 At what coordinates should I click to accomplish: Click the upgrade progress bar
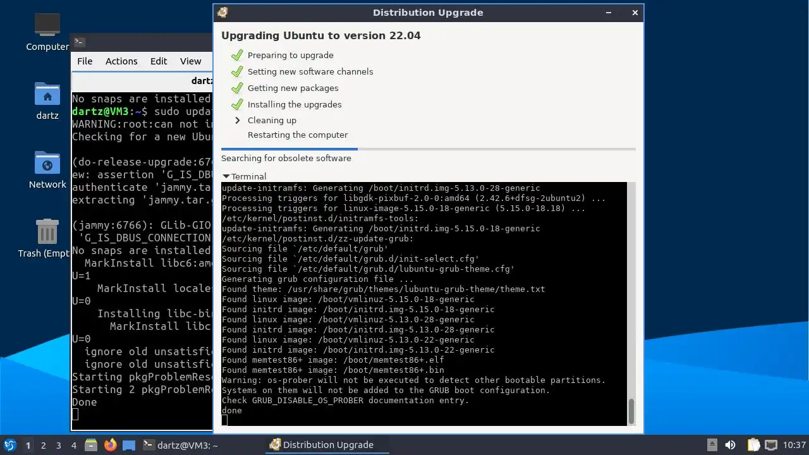click(428, 149)
